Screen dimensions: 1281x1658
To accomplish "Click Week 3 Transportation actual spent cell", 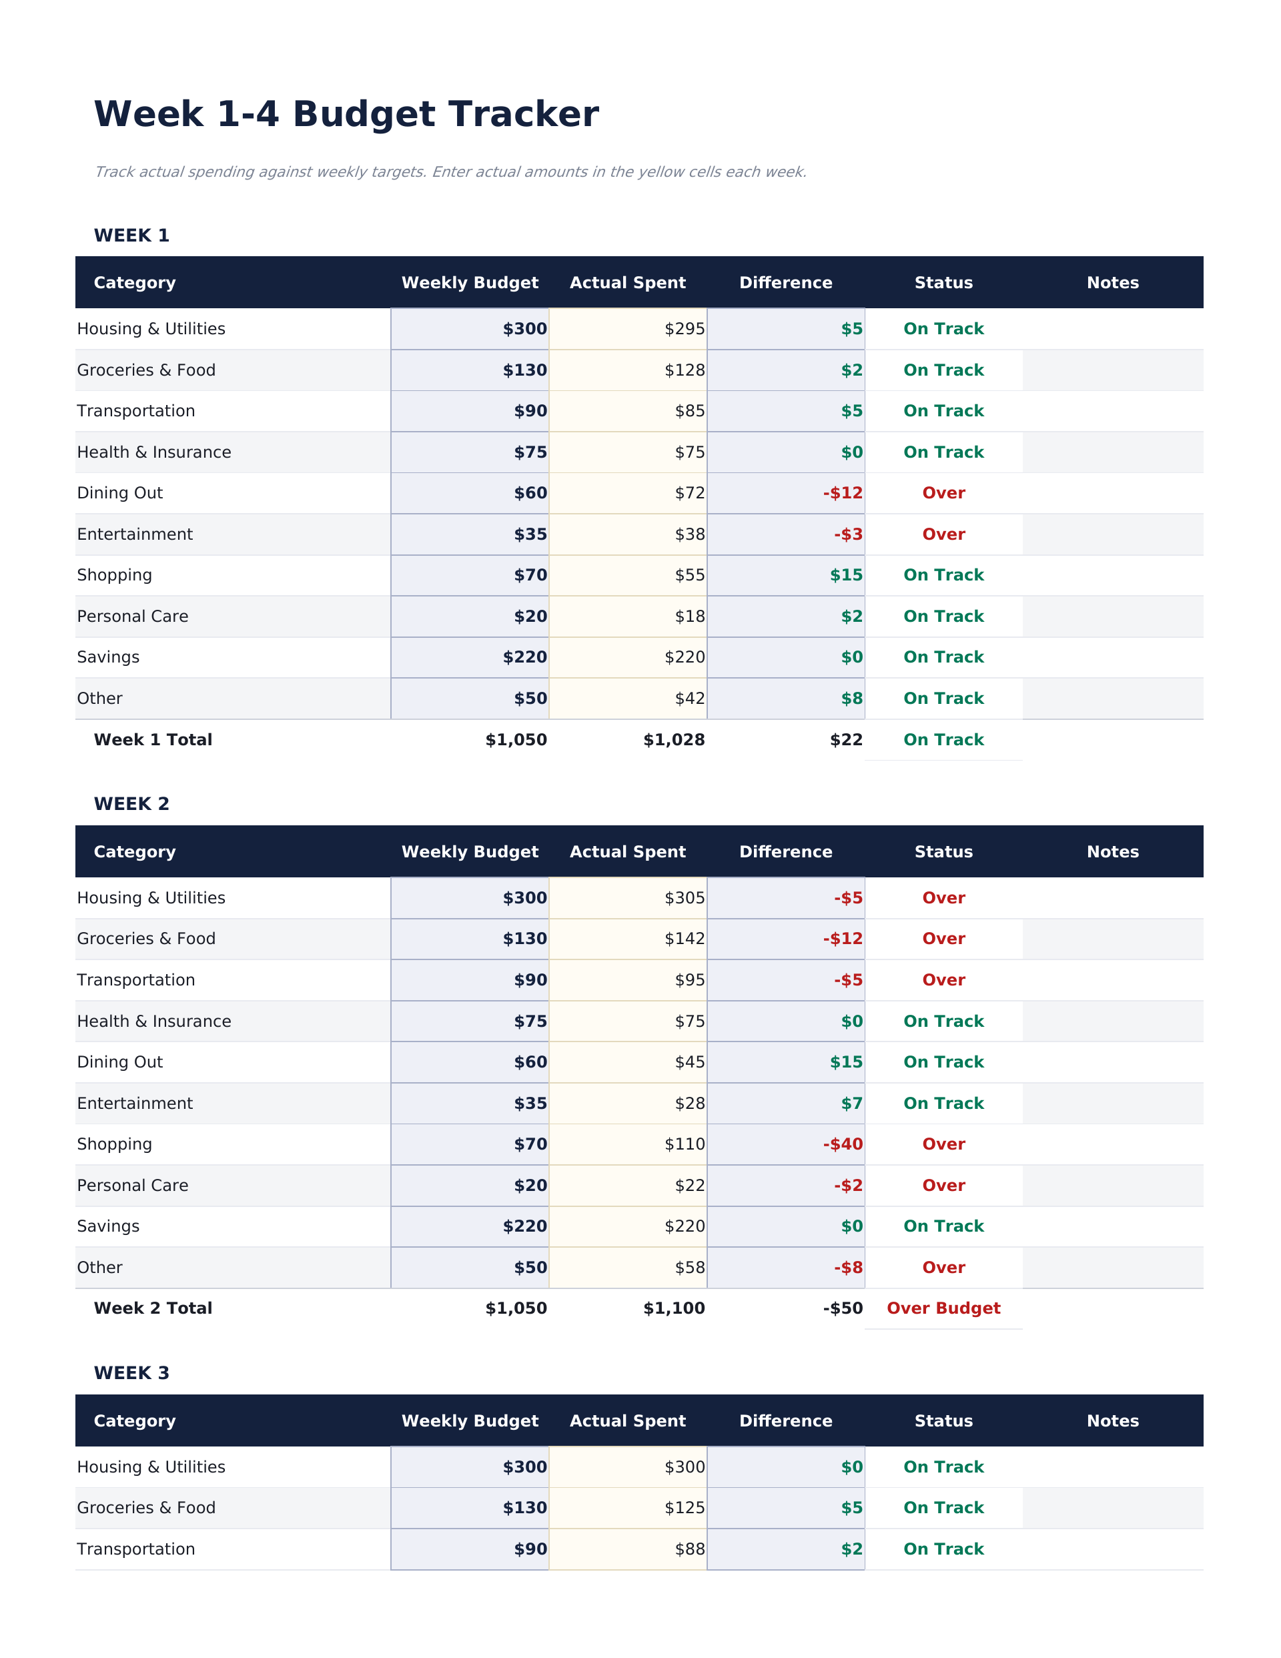I will coord(627,1549).
